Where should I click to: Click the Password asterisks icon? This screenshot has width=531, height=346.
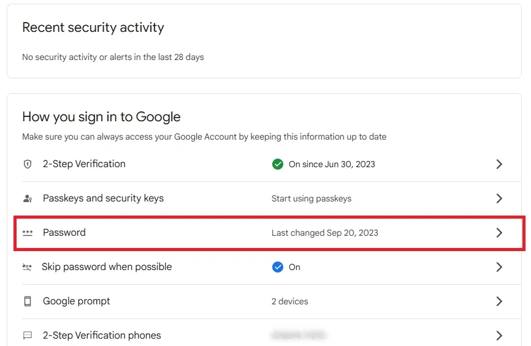[x=27, y=233]
